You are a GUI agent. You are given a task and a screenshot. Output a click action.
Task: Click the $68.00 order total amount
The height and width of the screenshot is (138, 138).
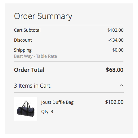pos(114,70)
